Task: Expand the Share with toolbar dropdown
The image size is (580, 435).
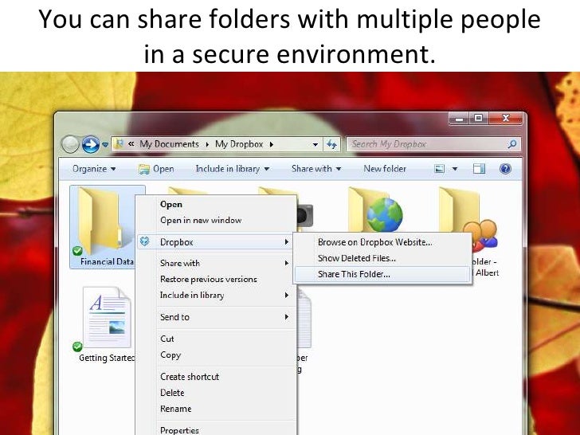Action: tap(315, 169)
